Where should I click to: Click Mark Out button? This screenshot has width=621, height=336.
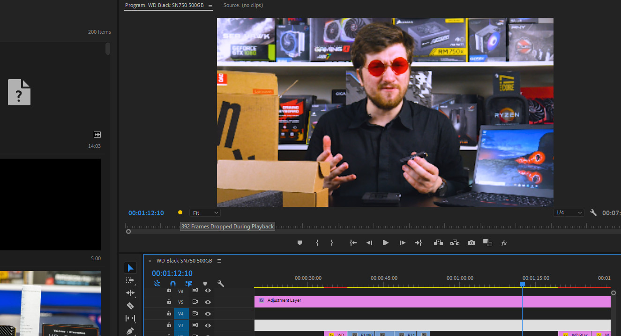point(332,243)
